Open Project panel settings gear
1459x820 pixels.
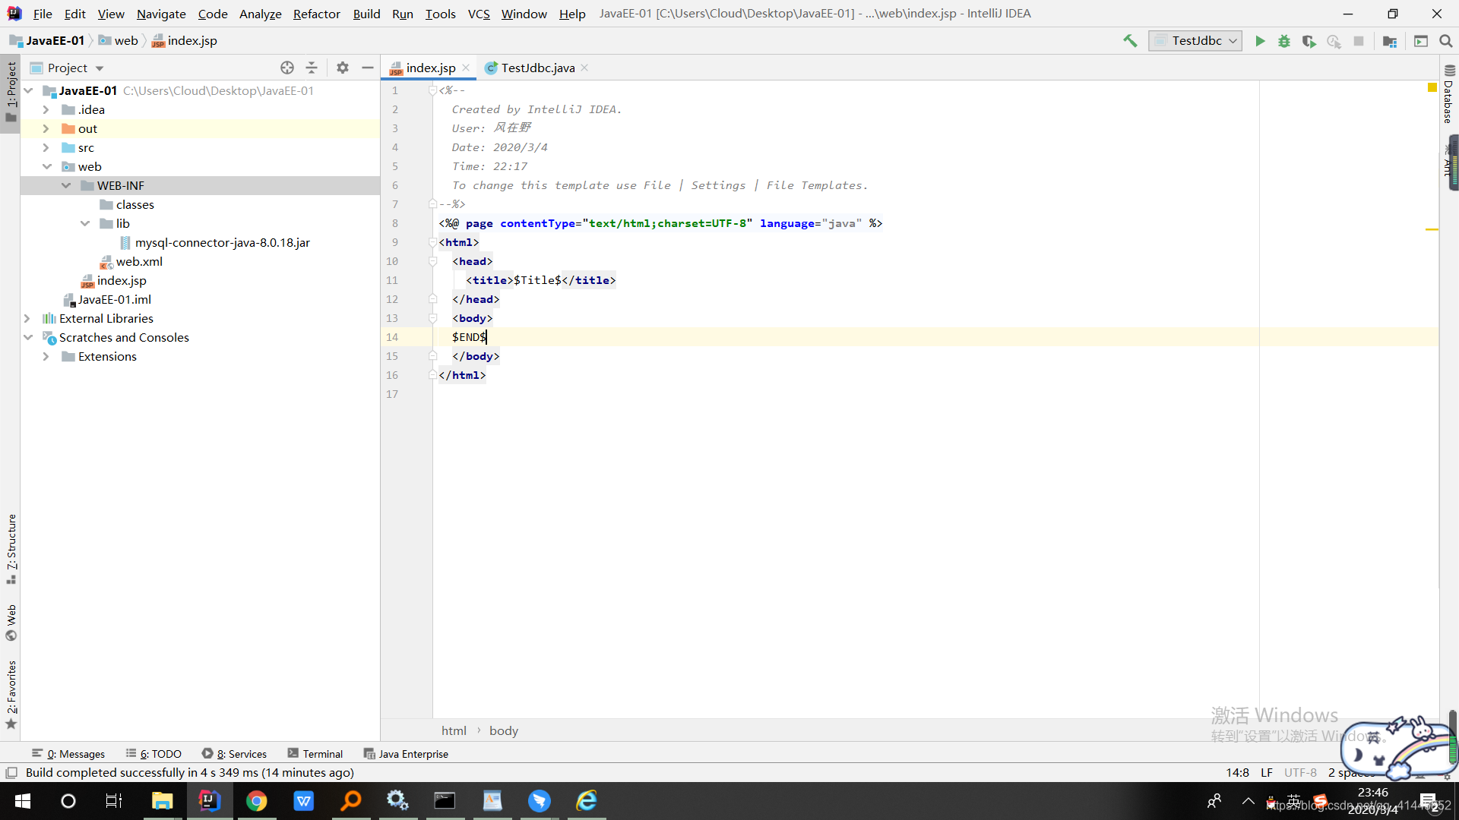(343, 68)
